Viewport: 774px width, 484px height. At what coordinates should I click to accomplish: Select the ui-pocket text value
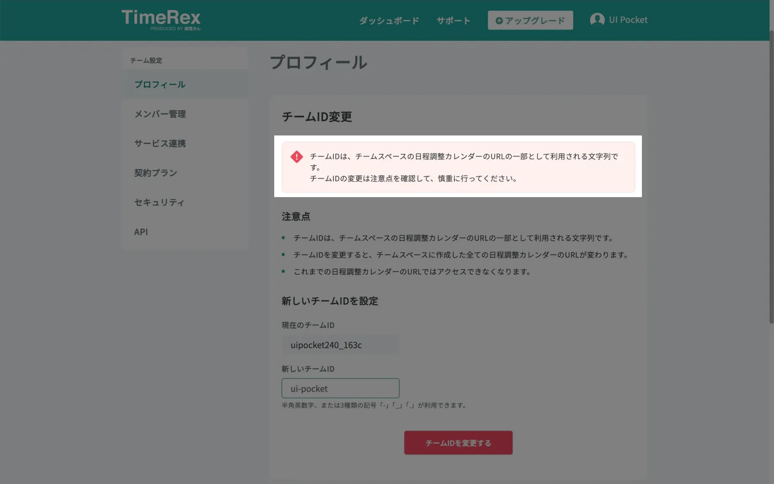click(x=309, y=388)
